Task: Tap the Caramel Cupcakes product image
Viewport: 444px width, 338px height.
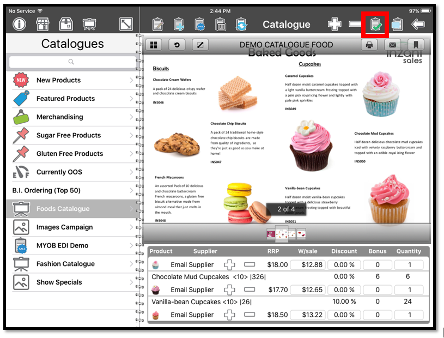Action: pyautogui.click(x=381, y=94)
